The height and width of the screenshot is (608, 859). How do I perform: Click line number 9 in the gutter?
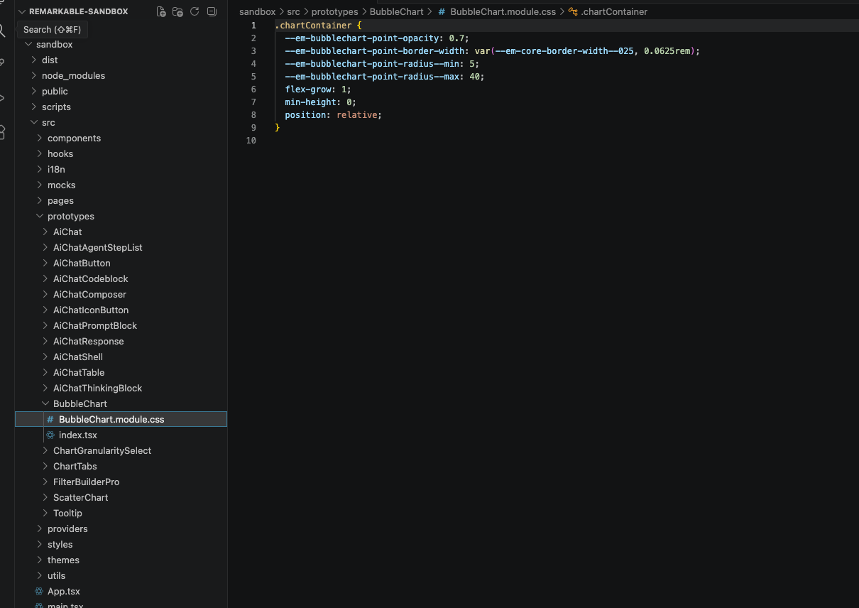(x=253, y=128)
